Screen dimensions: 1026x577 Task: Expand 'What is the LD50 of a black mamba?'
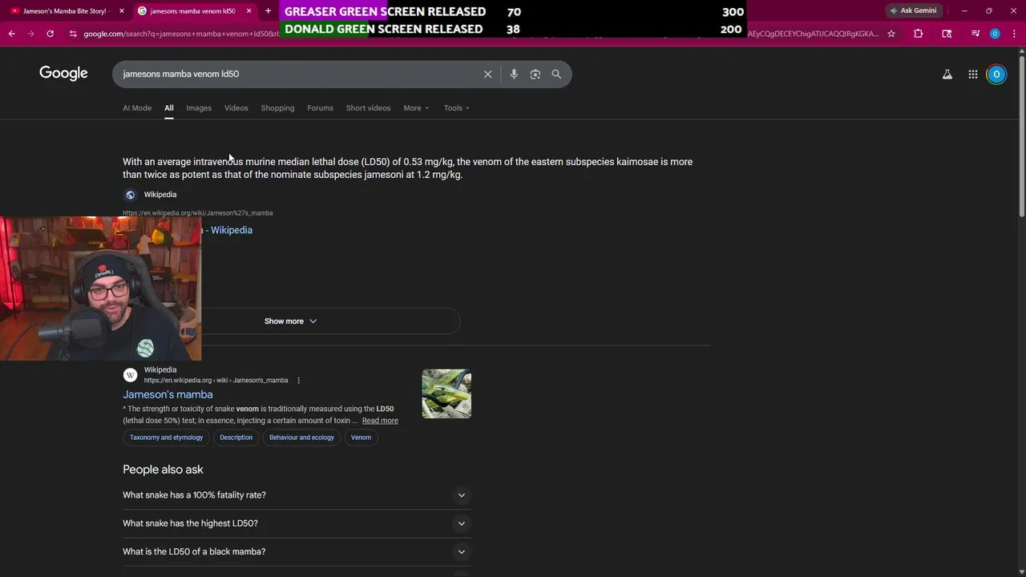297,551
